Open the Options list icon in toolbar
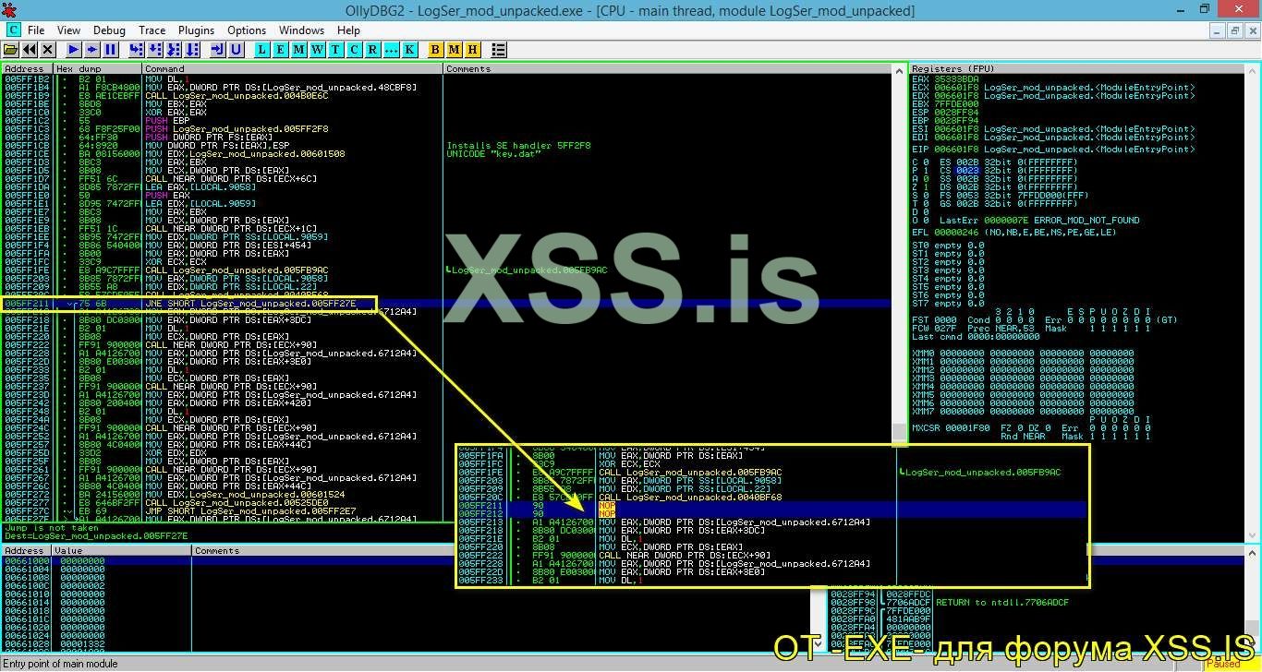 pyautogui.click(x=499, y=50)
